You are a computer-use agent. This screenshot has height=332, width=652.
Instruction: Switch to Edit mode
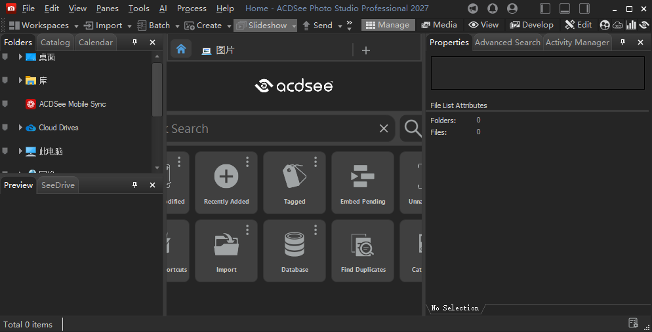(x=579, y=25)
